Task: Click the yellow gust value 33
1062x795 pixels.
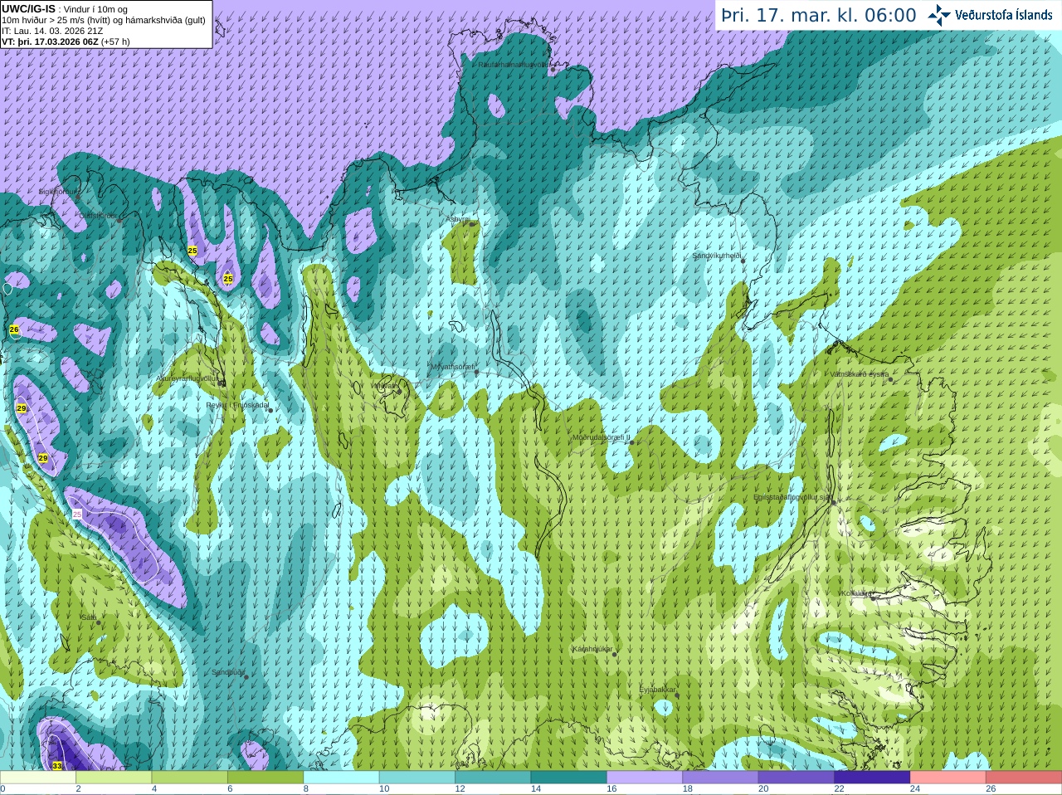Action: tap(57, 766)
